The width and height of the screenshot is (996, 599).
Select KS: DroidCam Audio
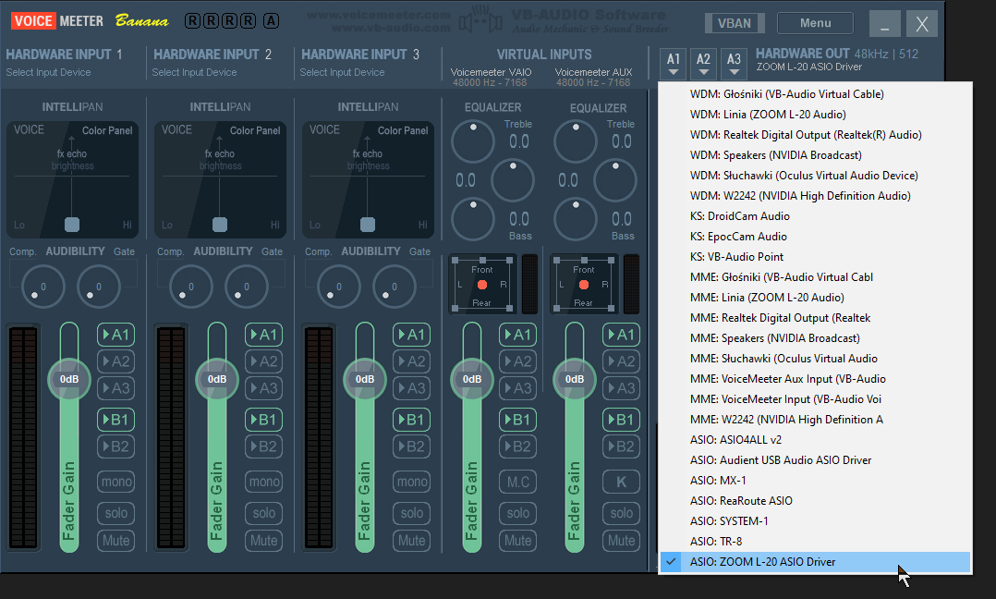pyautogui.click(x=815, y=216)
